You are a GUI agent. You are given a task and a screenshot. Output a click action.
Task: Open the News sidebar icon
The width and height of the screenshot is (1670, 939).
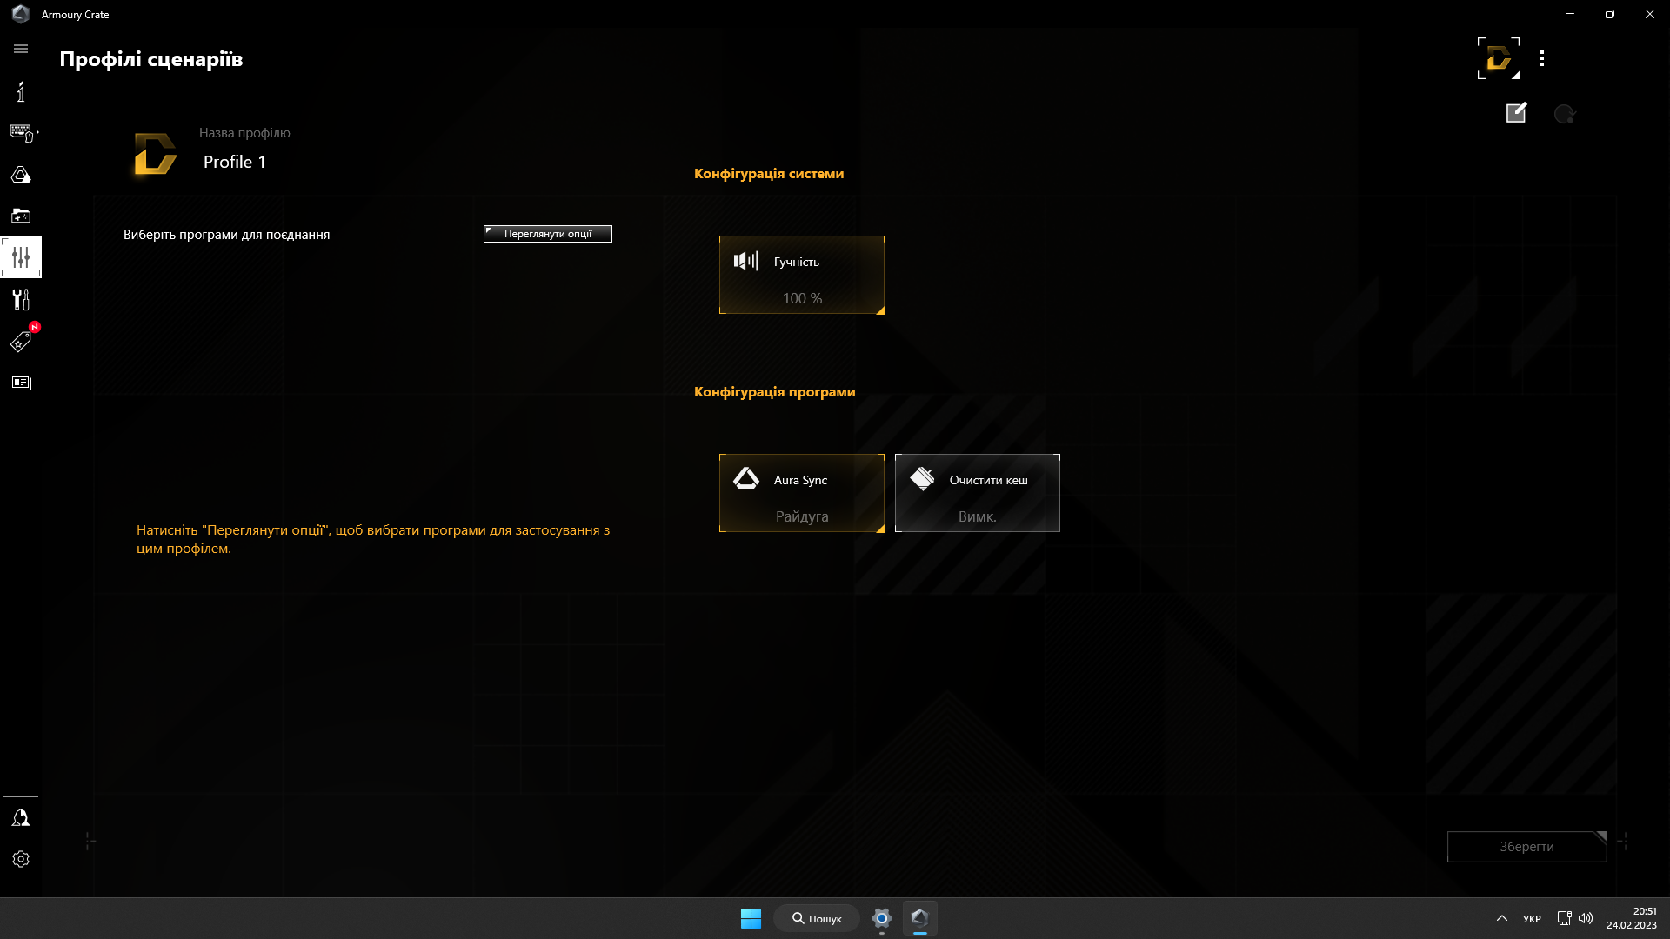(x=21, y=383)
